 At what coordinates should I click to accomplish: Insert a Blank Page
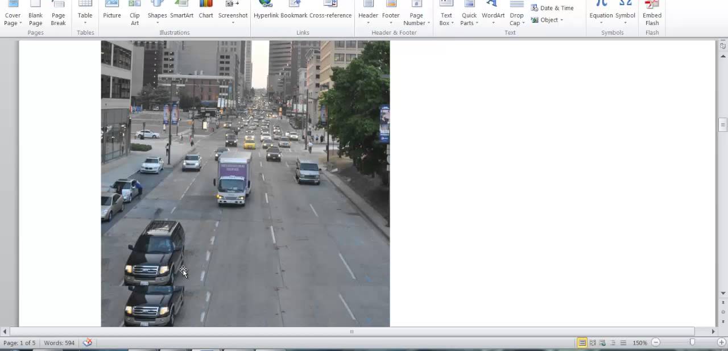pos(35,14)
